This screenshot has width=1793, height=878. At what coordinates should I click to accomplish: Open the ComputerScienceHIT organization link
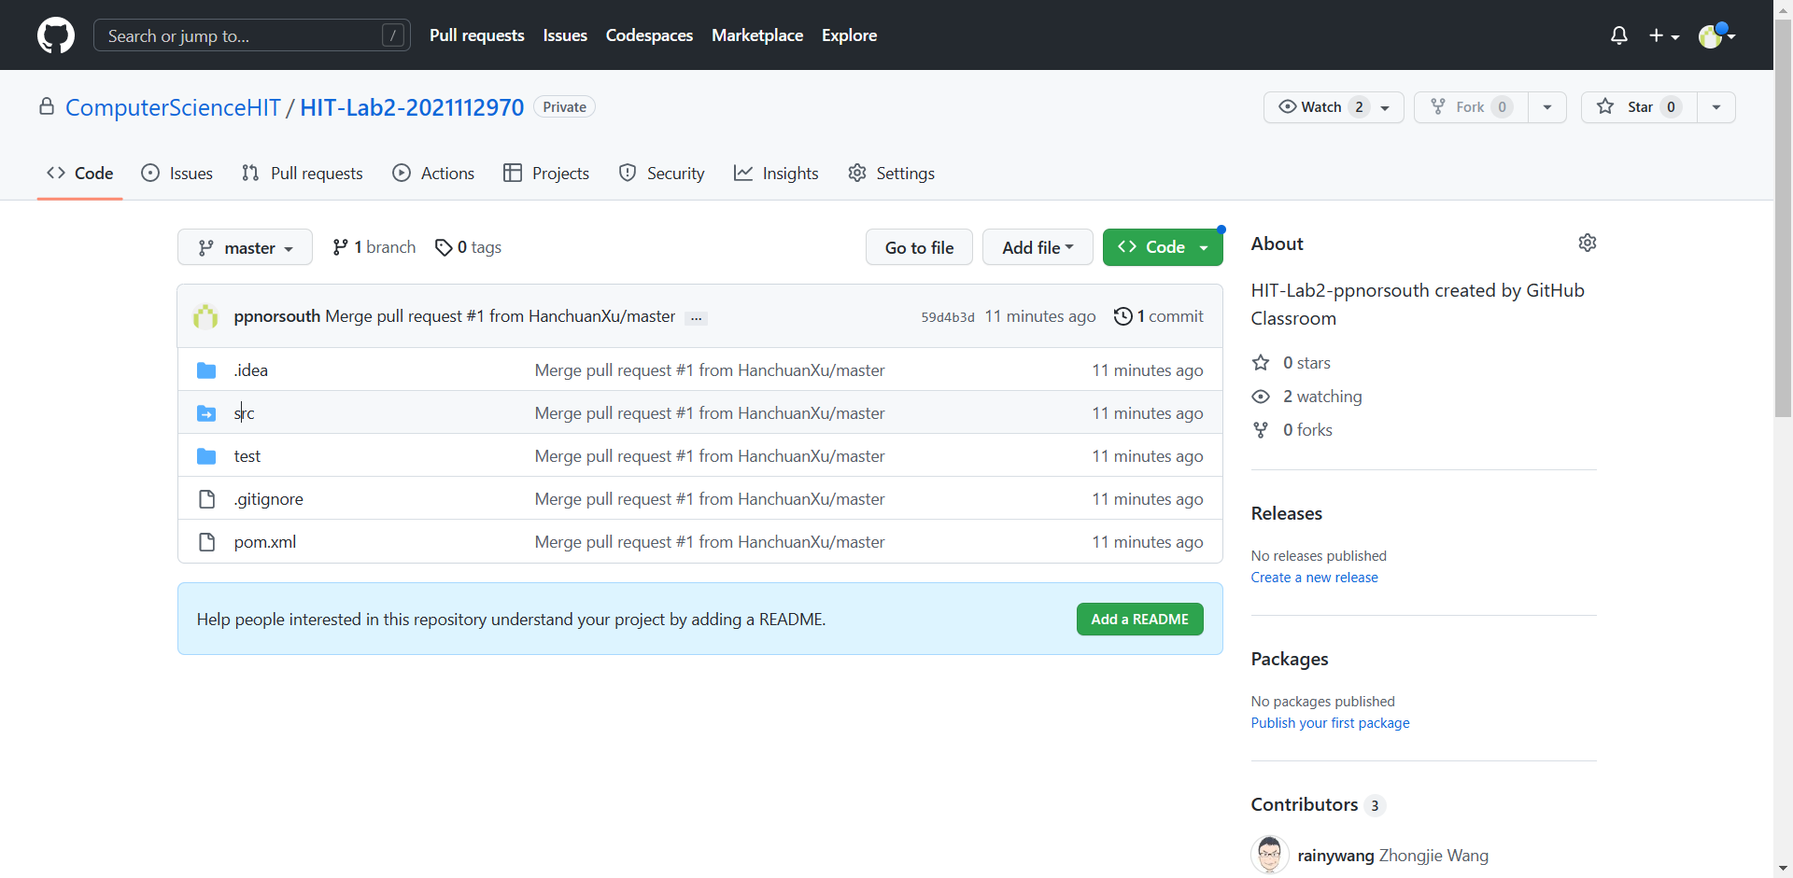[173, 107]
